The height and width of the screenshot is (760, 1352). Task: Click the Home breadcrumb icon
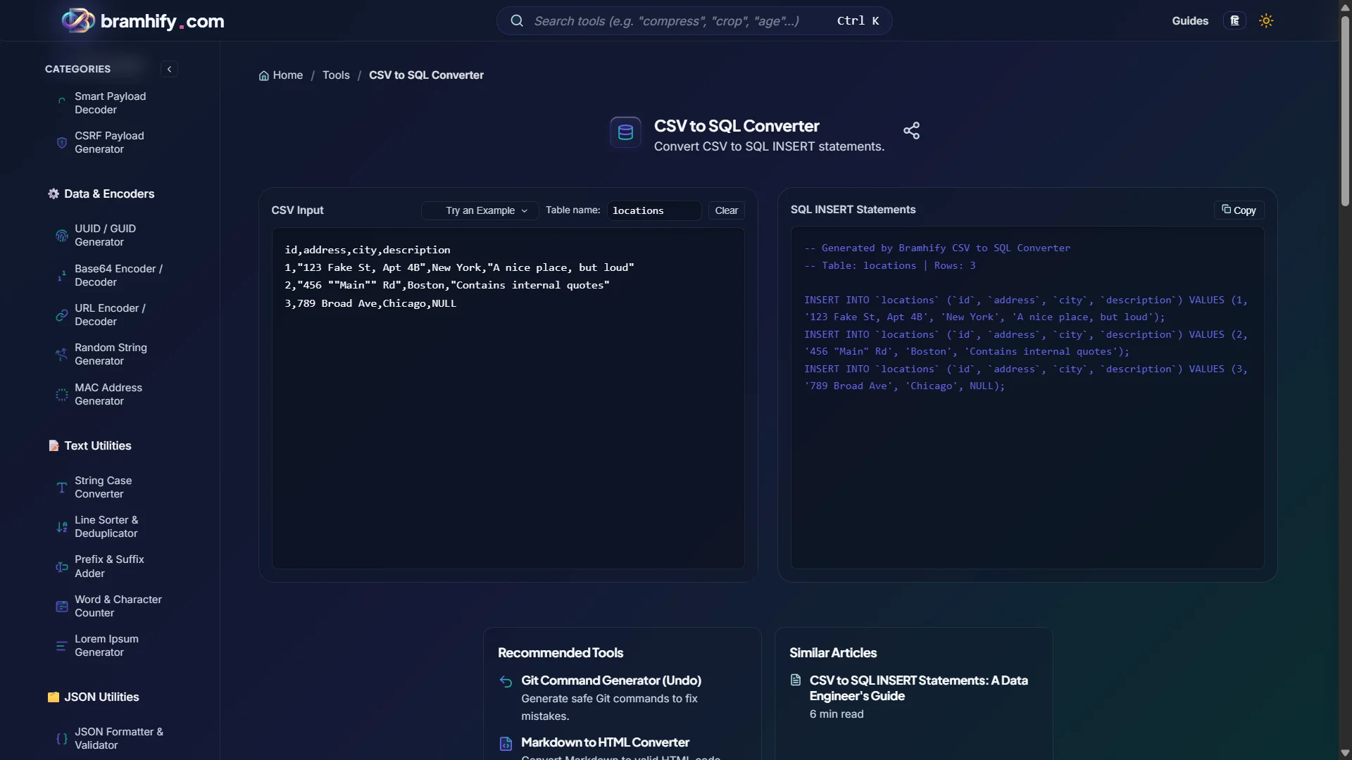[264, 75]
